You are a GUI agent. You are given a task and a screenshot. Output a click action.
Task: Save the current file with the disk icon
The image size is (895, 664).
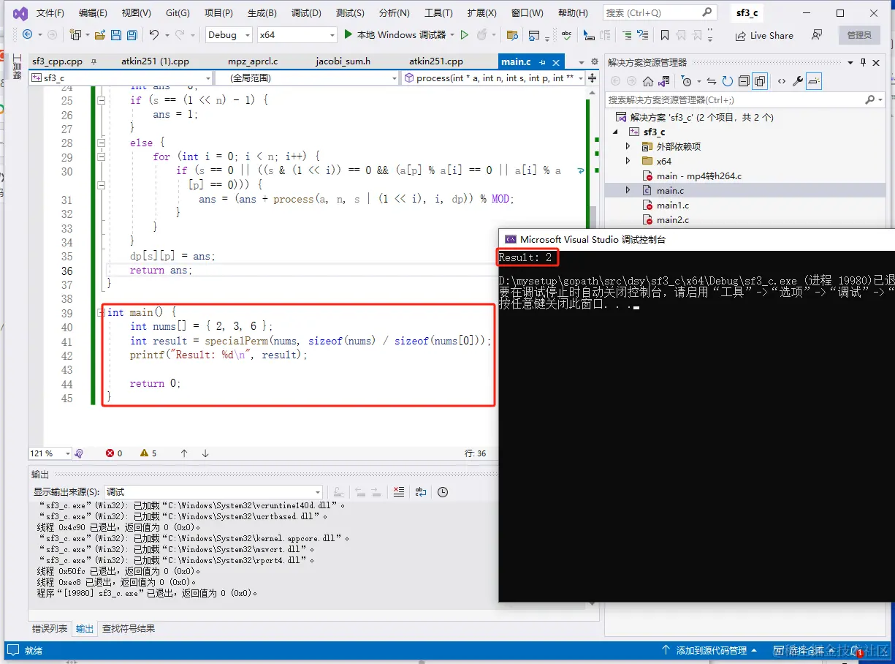click(x=115, y=34)
